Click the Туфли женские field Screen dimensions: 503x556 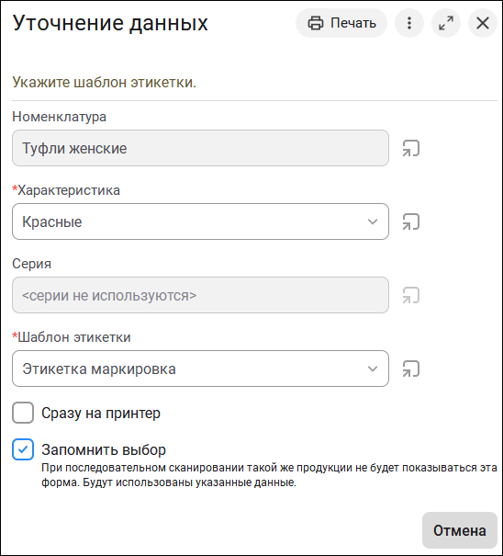point(200,148)
